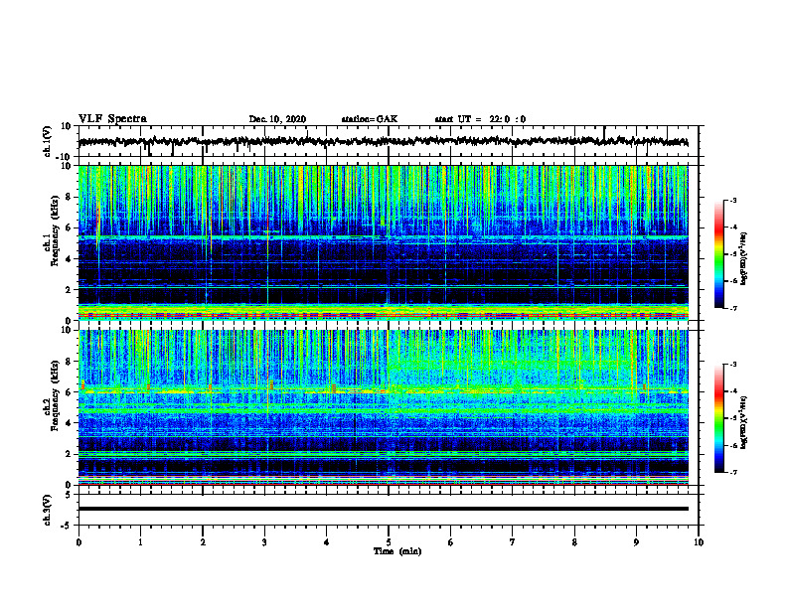
Task: Click the "Time (min)" x-axis title
Action: 397,551
